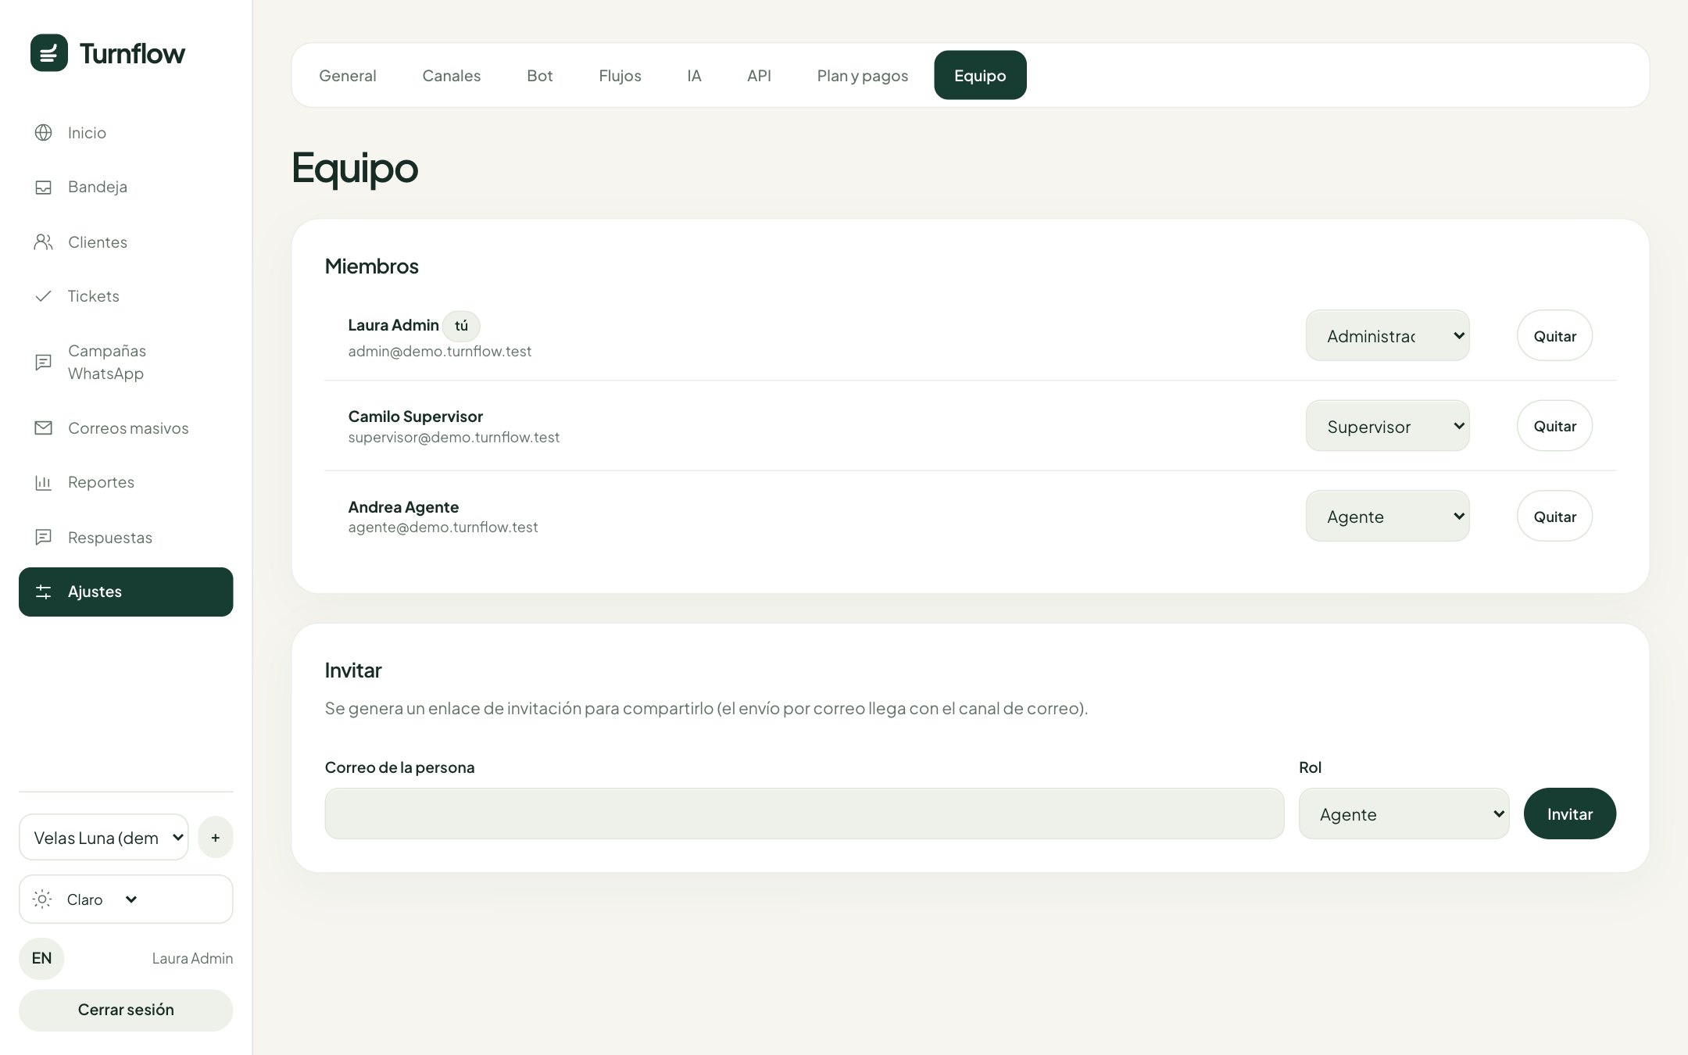Open Andrea Agente's role dropdown
The height and width of the screenshot is (1055, 1688).
pyautogui.click(x=1388, y=516)
